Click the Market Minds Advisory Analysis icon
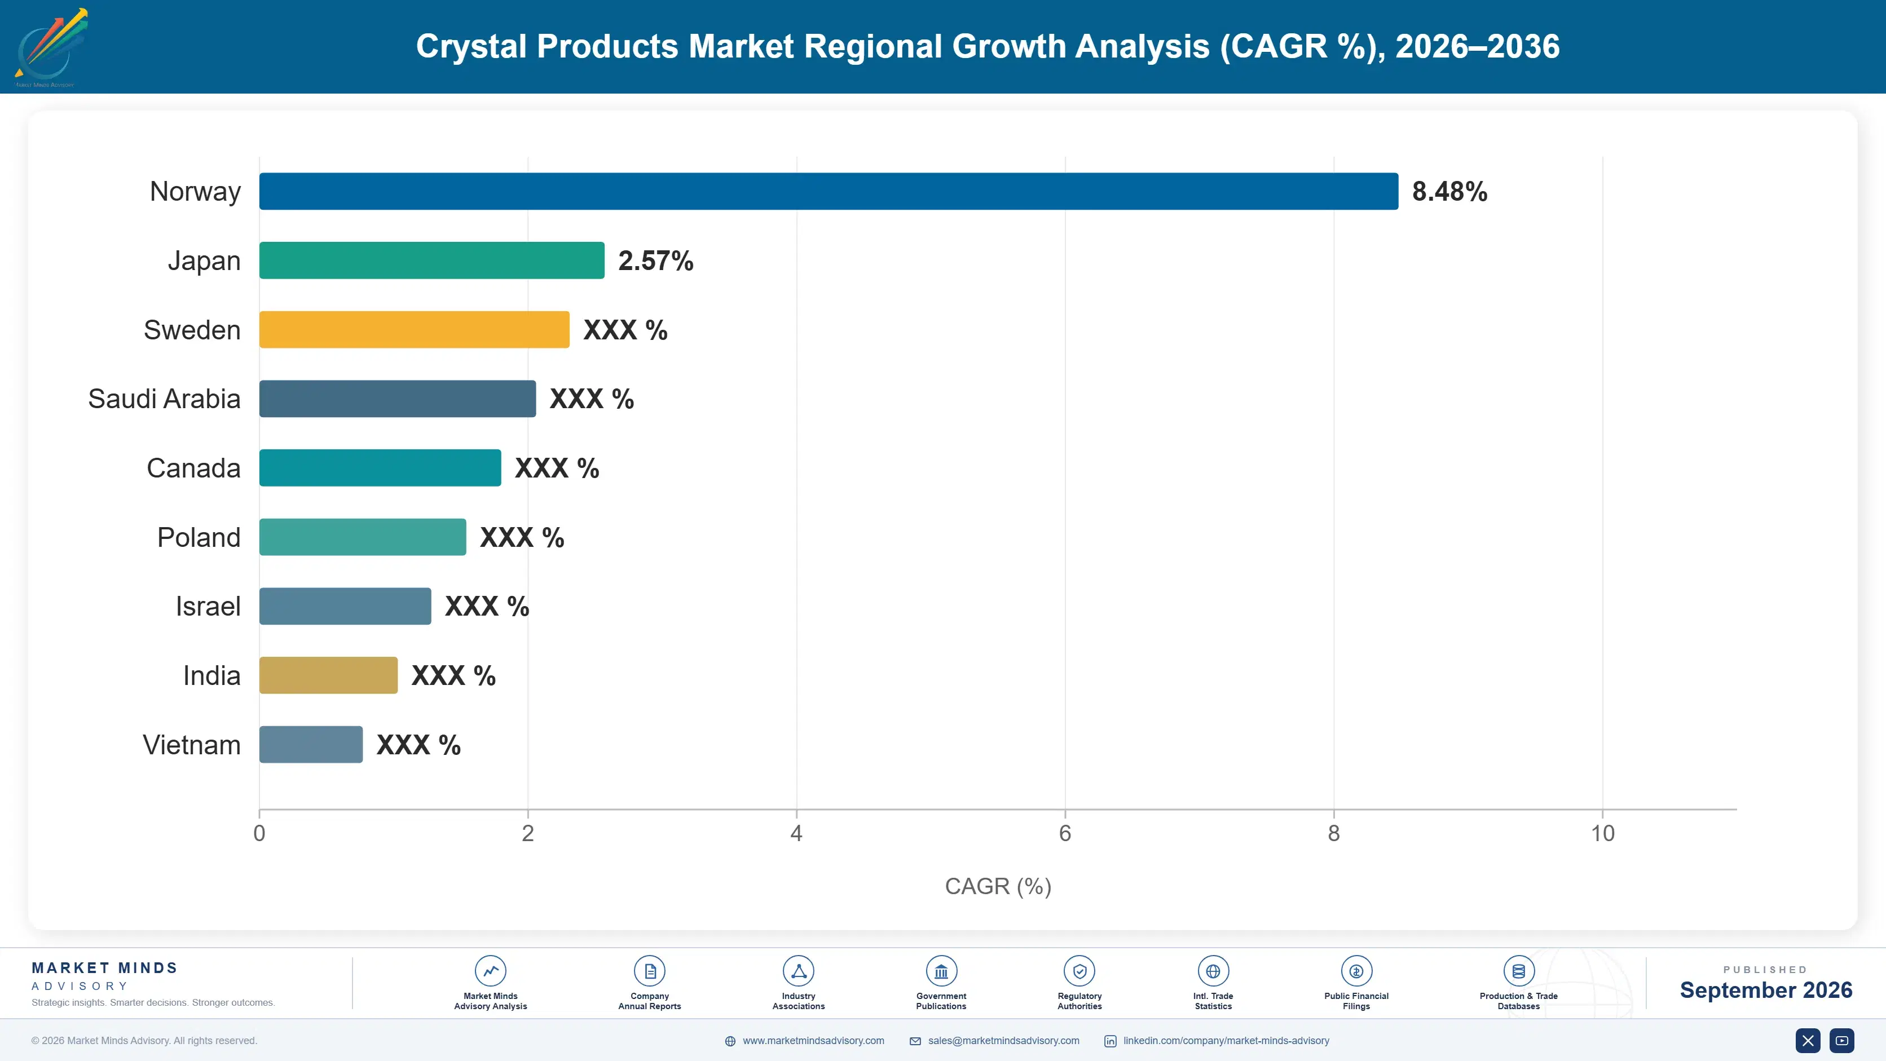This screenshot has height=1061, width=1886. (491, 971)
